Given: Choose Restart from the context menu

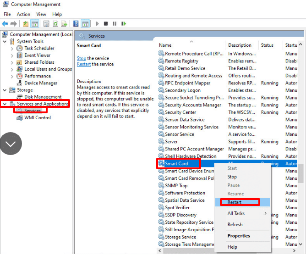Looking at the screenshot, I should click(243, 202).
